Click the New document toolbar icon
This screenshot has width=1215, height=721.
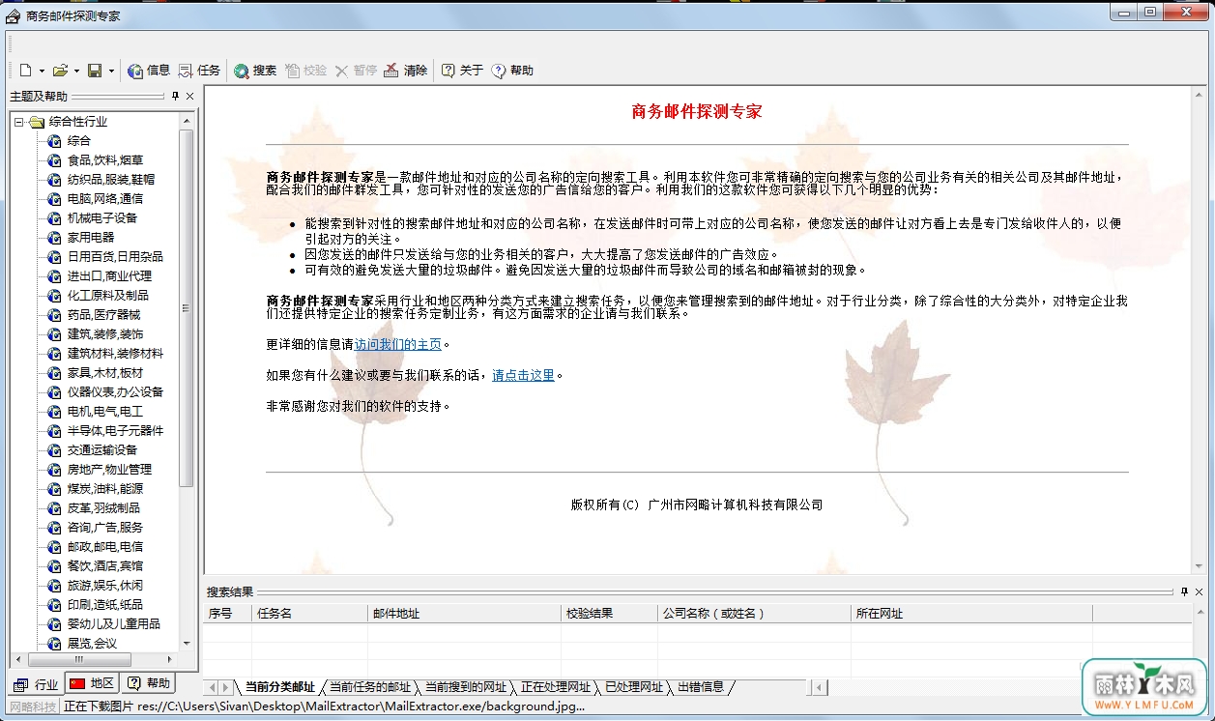(26, 71)
